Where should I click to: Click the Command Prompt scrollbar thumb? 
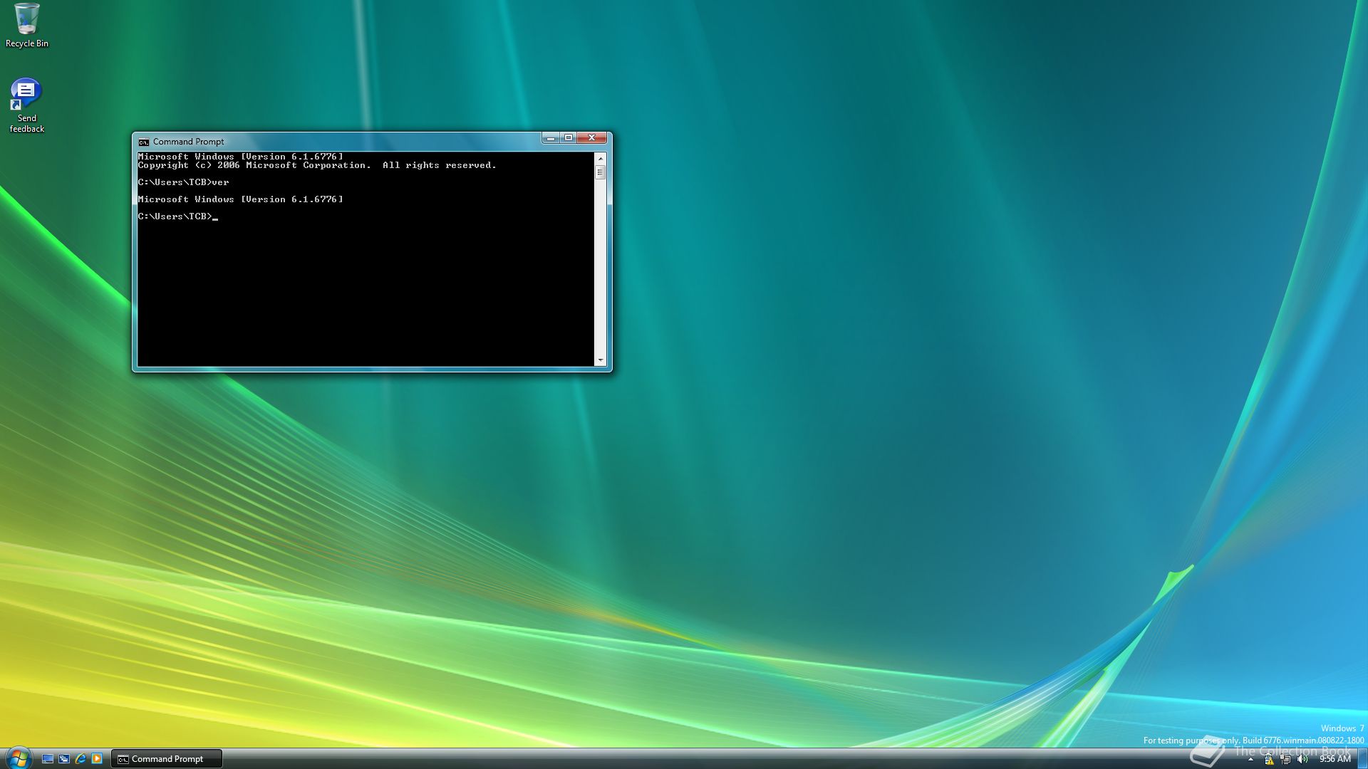point(601,172)
